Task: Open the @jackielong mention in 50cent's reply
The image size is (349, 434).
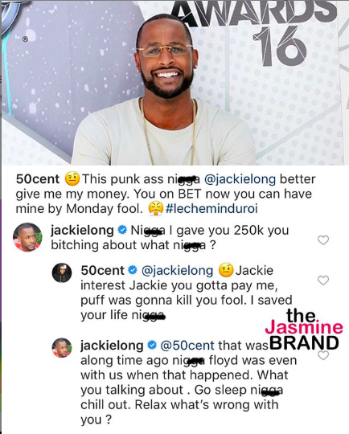Action: (177, 271)
